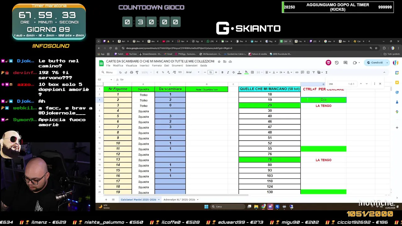The image size is (402, 226).
Task: Open the Condividi share options arrow
Action: 387,62
